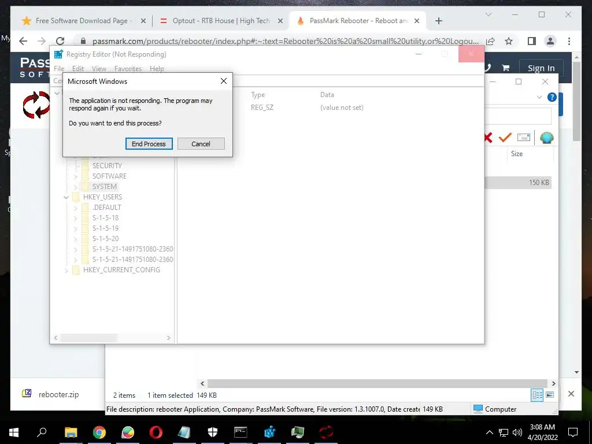The width and height of the screenshot is (592, 444).
Task: Close the Chrome downloads bar
Action: 571,394
